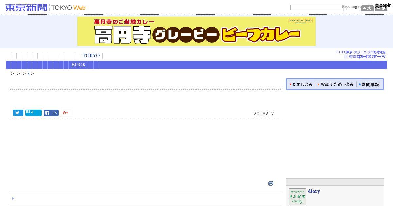Click the popIn close logo

click(383, 5)
